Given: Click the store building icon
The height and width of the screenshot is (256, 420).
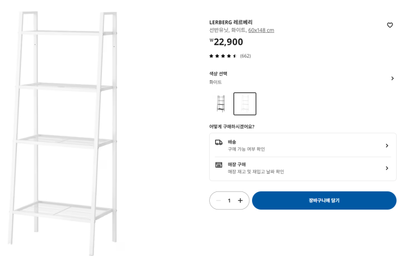Looking at the screenshot, I should click(x=219, y=165).
